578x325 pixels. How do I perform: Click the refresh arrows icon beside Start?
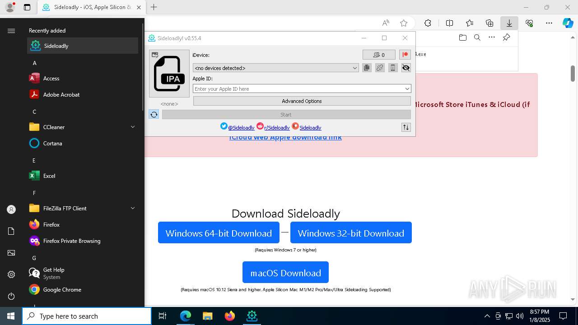[x=154, y=114]
